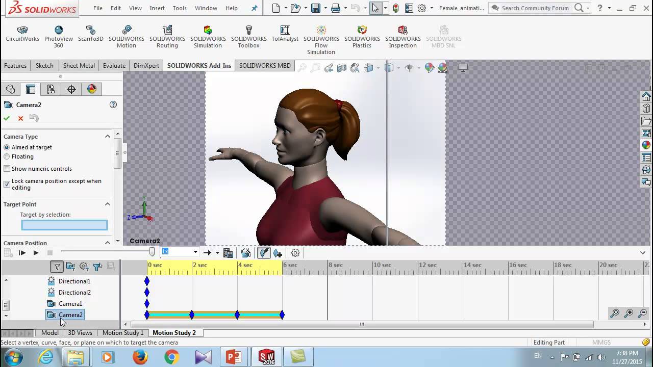Image resolution: width=653 pixels, height=367 pixels.
Task: Click the playback position slider handle
Action: (x=152, y=252)
